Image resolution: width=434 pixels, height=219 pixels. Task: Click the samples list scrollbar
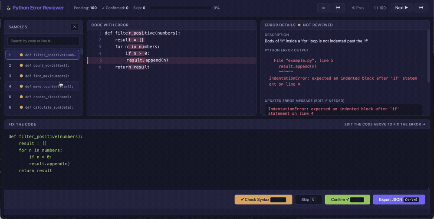point(82,52)
